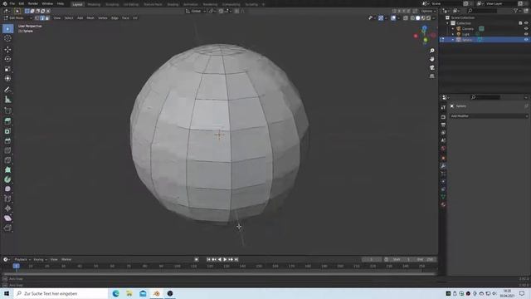531x299 pixels.
Task: Enable face select mode
Action: 47,18
